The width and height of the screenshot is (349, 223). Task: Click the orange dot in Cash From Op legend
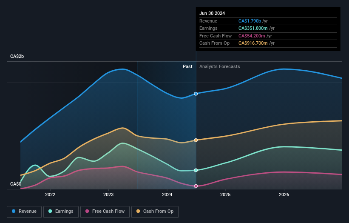(x=138, y=211)
